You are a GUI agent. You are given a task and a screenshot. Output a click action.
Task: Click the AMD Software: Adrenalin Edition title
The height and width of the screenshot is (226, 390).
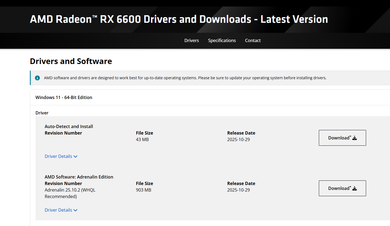(79, 177)
